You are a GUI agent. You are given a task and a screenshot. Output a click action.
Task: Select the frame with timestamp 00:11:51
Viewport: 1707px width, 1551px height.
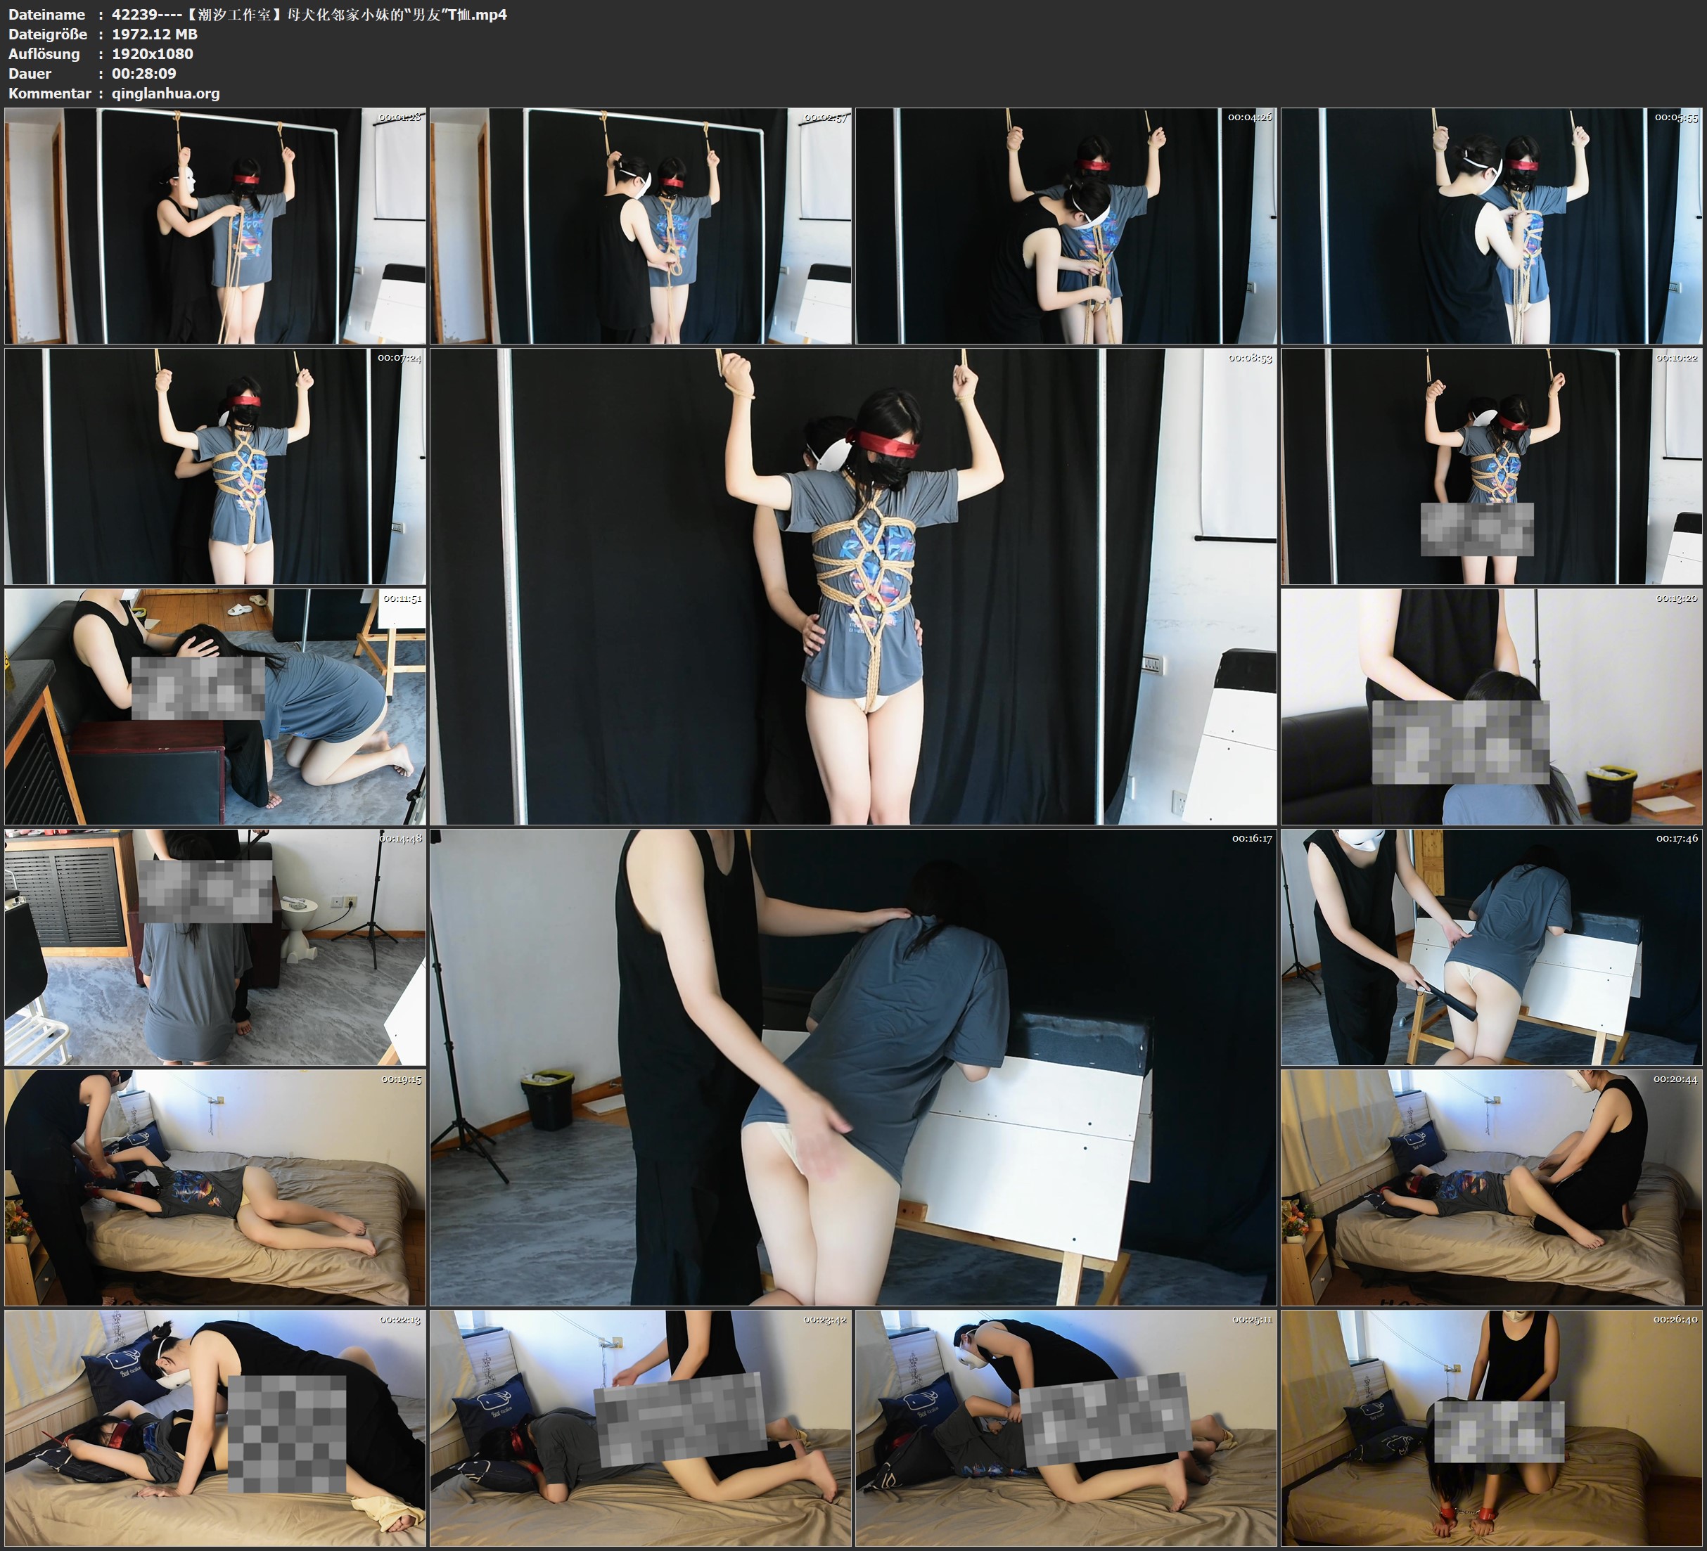coord(215,706)
